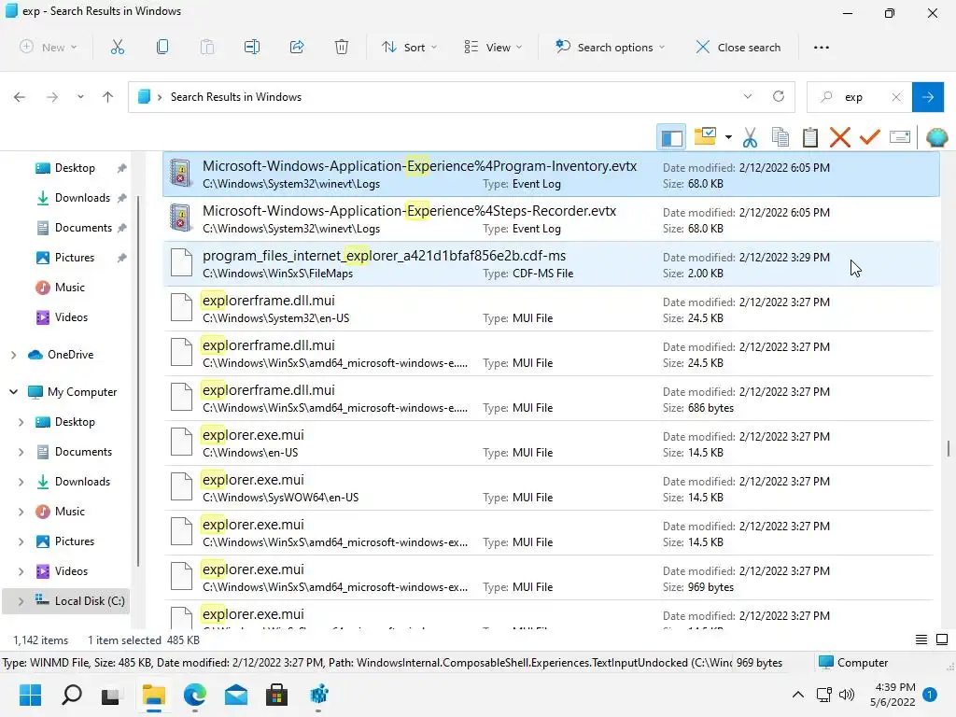Refresh the search results
Screen dimensions: 956x717
(x=779, y=96)
